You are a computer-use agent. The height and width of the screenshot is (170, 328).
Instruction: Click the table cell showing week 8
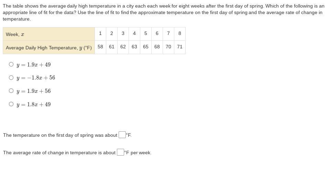180,34
